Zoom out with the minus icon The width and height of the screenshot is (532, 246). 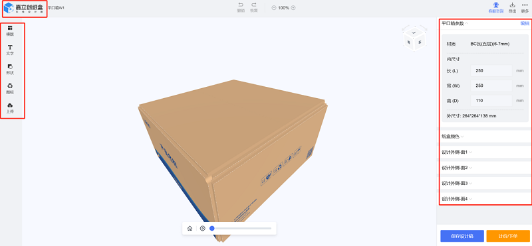[x=274, y=8]
